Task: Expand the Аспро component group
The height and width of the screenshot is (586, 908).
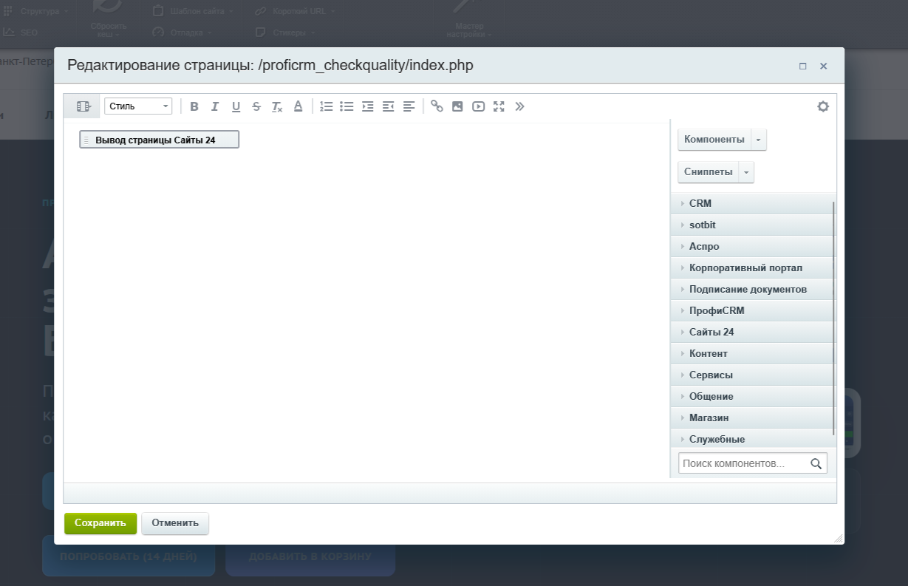Action: [x=751, y=246]
